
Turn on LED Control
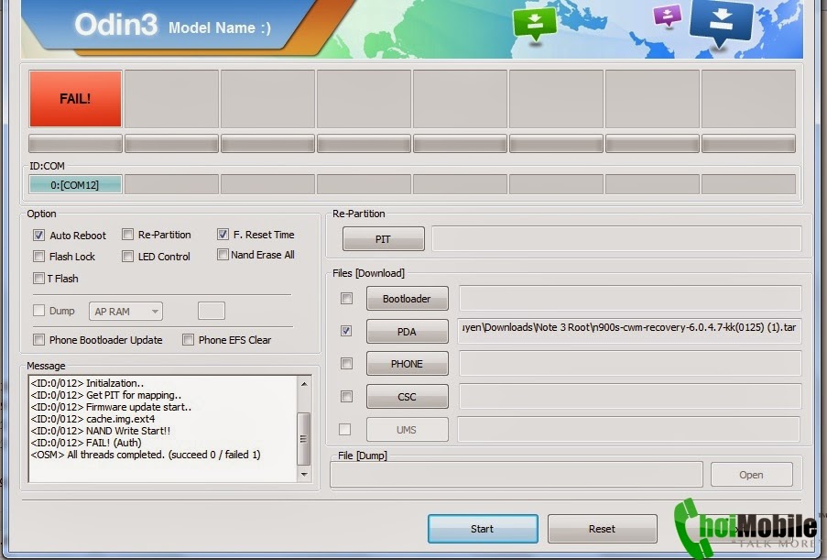pos(127,257)
